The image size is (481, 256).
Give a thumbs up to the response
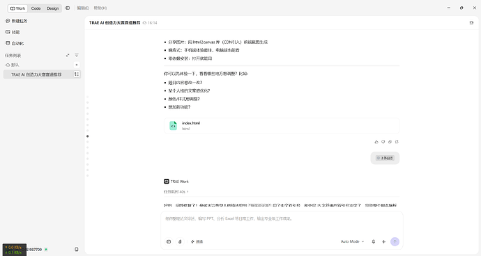(376, 142)
